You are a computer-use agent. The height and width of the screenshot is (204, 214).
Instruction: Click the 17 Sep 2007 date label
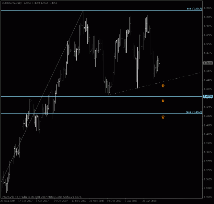[x=25, y=201]
